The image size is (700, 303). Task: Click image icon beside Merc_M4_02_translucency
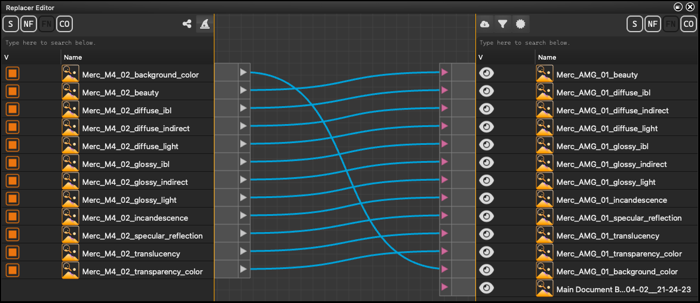70,253
